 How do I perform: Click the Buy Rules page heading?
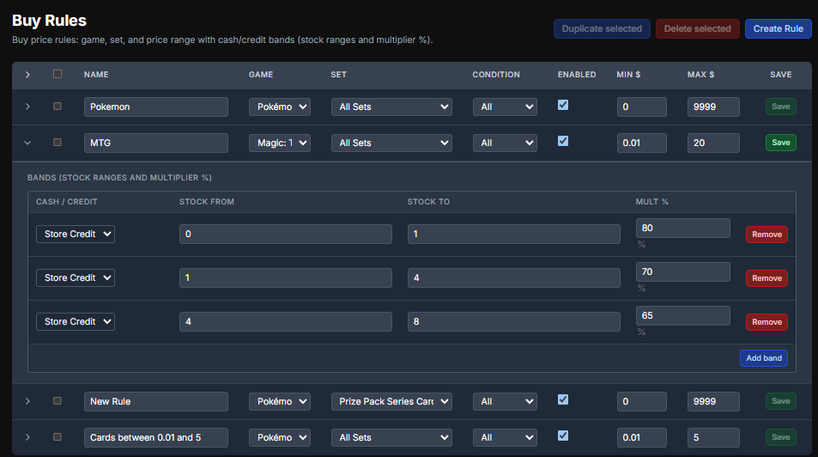click(49, 21)
